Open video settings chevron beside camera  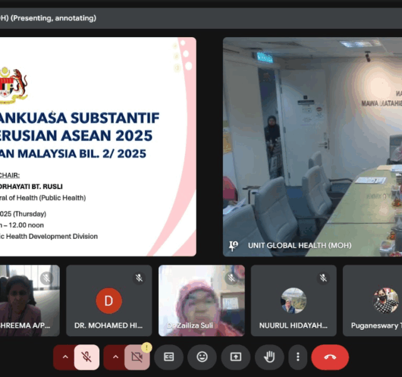point(116,357)
